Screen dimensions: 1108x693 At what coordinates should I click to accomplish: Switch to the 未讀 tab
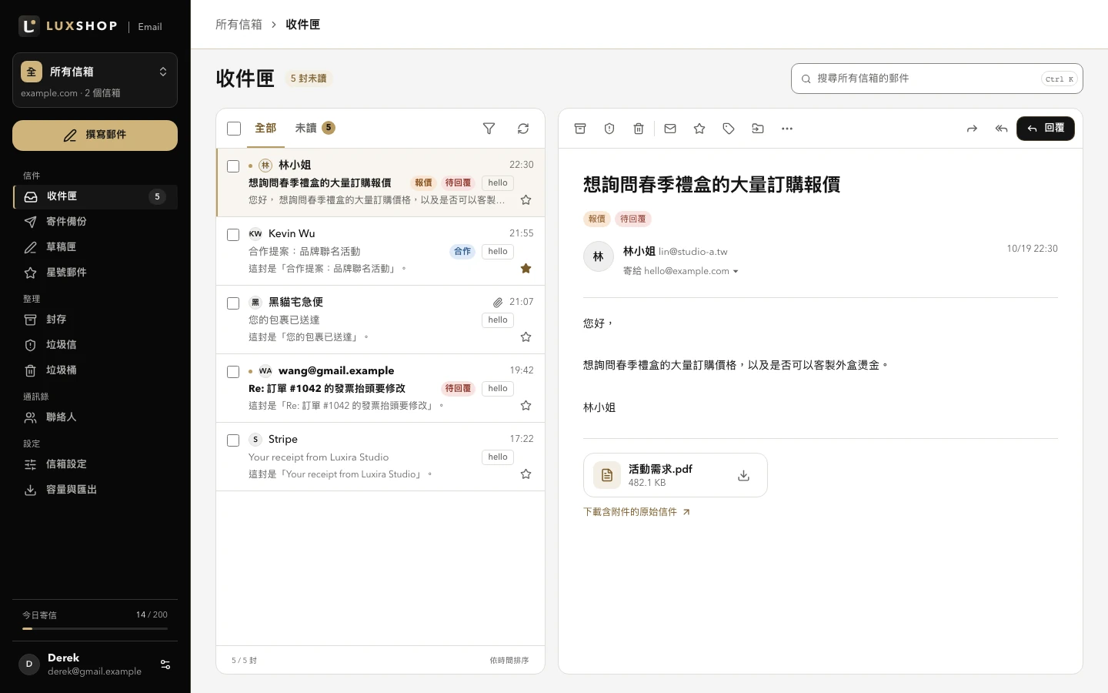pyautogui.click(x=315, y=128)
